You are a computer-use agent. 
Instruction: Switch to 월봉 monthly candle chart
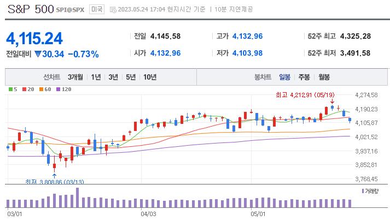[324, 77]
